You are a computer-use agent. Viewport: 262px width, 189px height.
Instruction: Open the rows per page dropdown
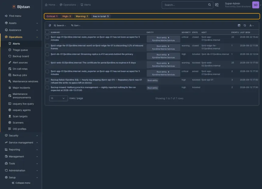pyautogui.click(x=58, y=98)
